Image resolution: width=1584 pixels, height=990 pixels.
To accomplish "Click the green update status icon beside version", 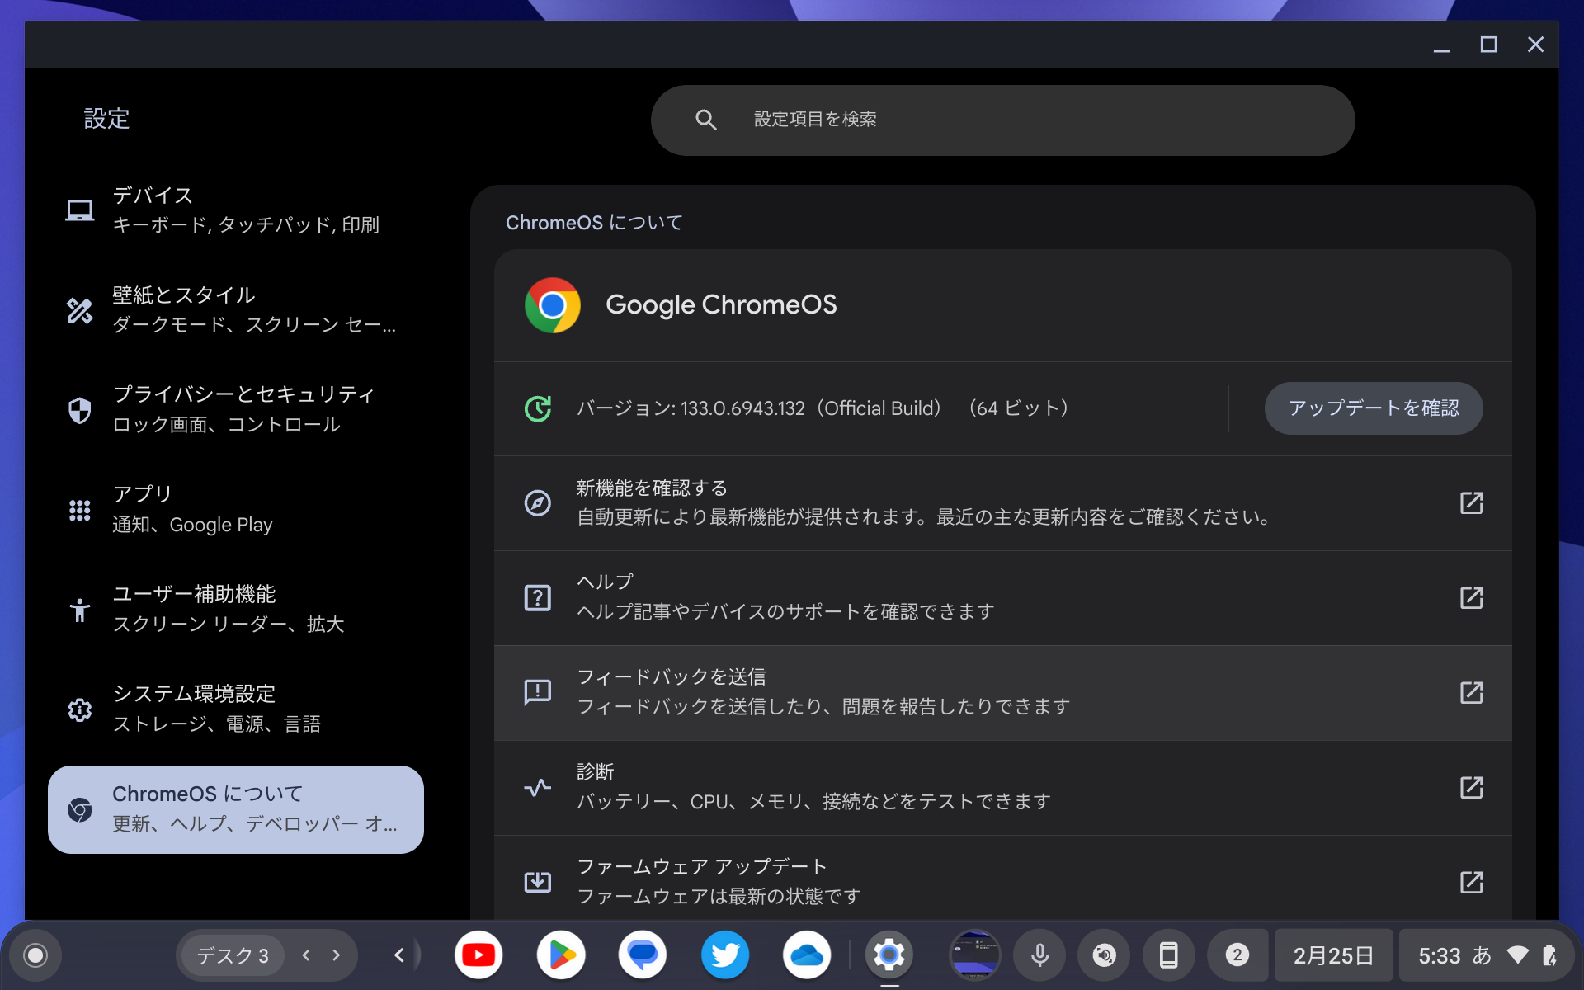I will (x=538, y=408).
